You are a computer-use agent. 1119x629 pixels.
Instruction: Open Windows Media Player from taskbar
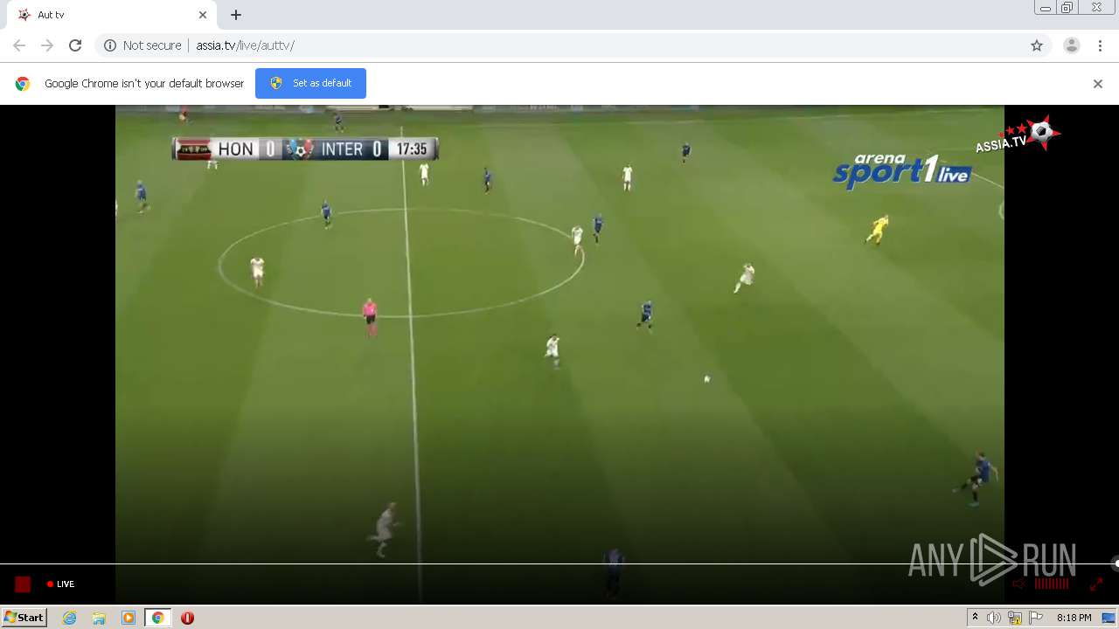point(129,618)
